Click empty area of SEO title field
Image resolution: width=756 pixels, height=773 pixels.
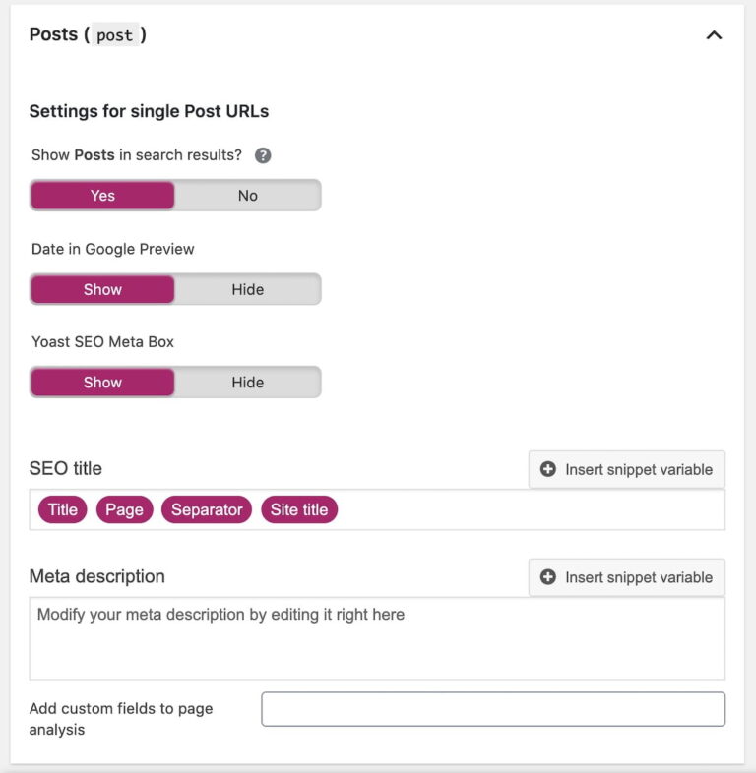click(532, 509)
